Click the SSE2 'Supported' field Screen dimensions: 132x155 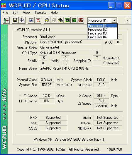53,128
